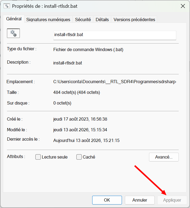Viewport: 190px width, 208px height.
Task: Select the Général tab
Action: pyautogui.click(x=14, y=19)
